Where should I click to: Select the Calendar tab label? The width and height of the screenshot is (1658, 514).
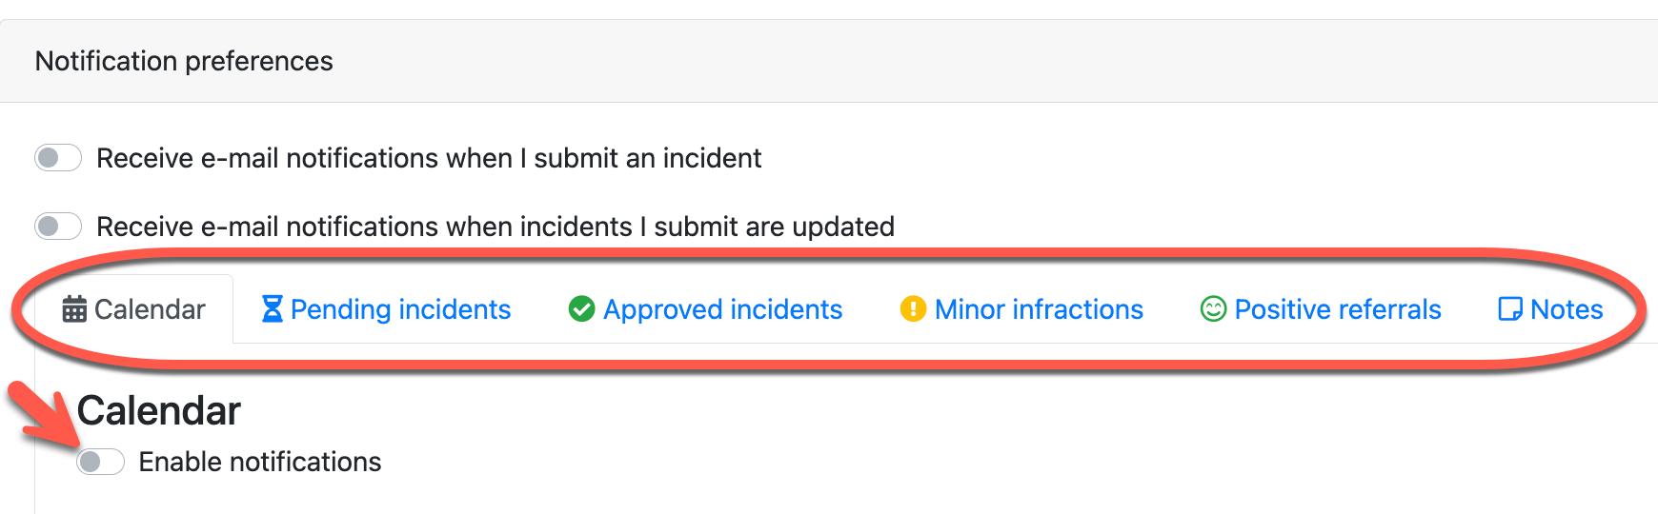click(x=150, y=309)
